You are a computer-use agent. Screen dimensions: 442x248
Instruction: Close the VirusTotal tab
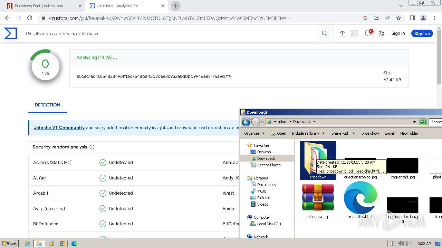click(x=162, y=6)
